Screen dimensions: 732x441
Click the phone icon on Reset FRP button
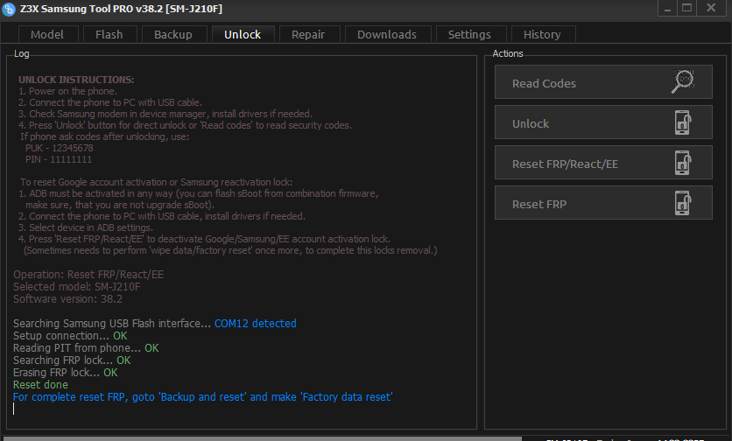683,203
